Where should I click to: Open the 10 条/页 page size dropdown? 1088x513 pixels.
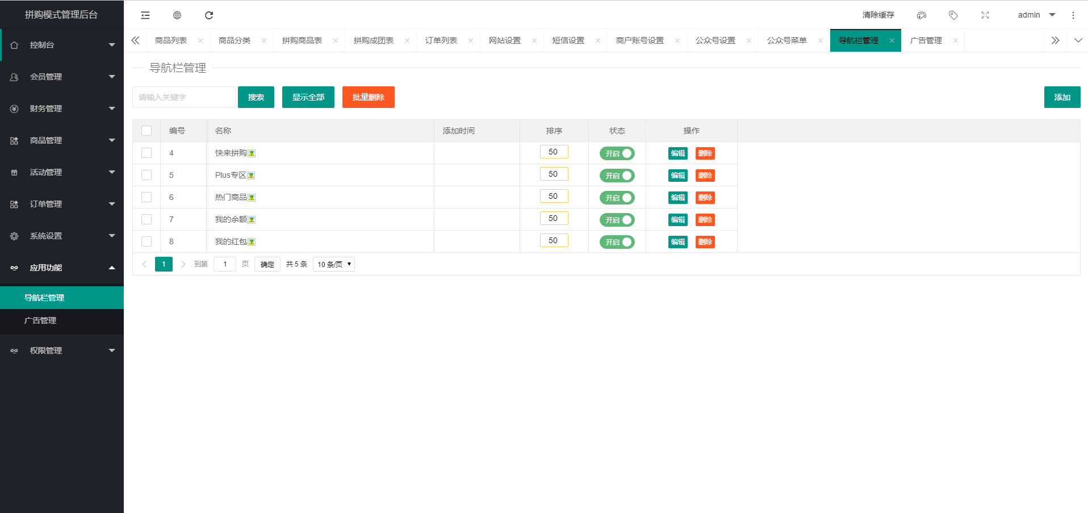pyautogui.click(x=334, y=264)
